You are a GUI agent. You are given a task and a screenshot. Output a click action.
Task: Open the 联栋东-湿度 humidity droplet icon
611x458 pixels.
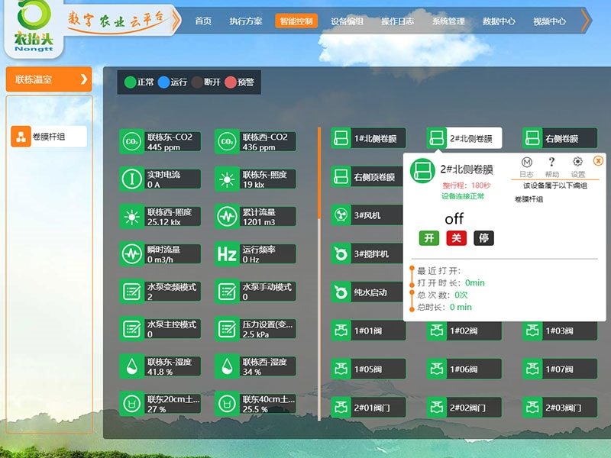pyautogui.click(x=131, y=366)
